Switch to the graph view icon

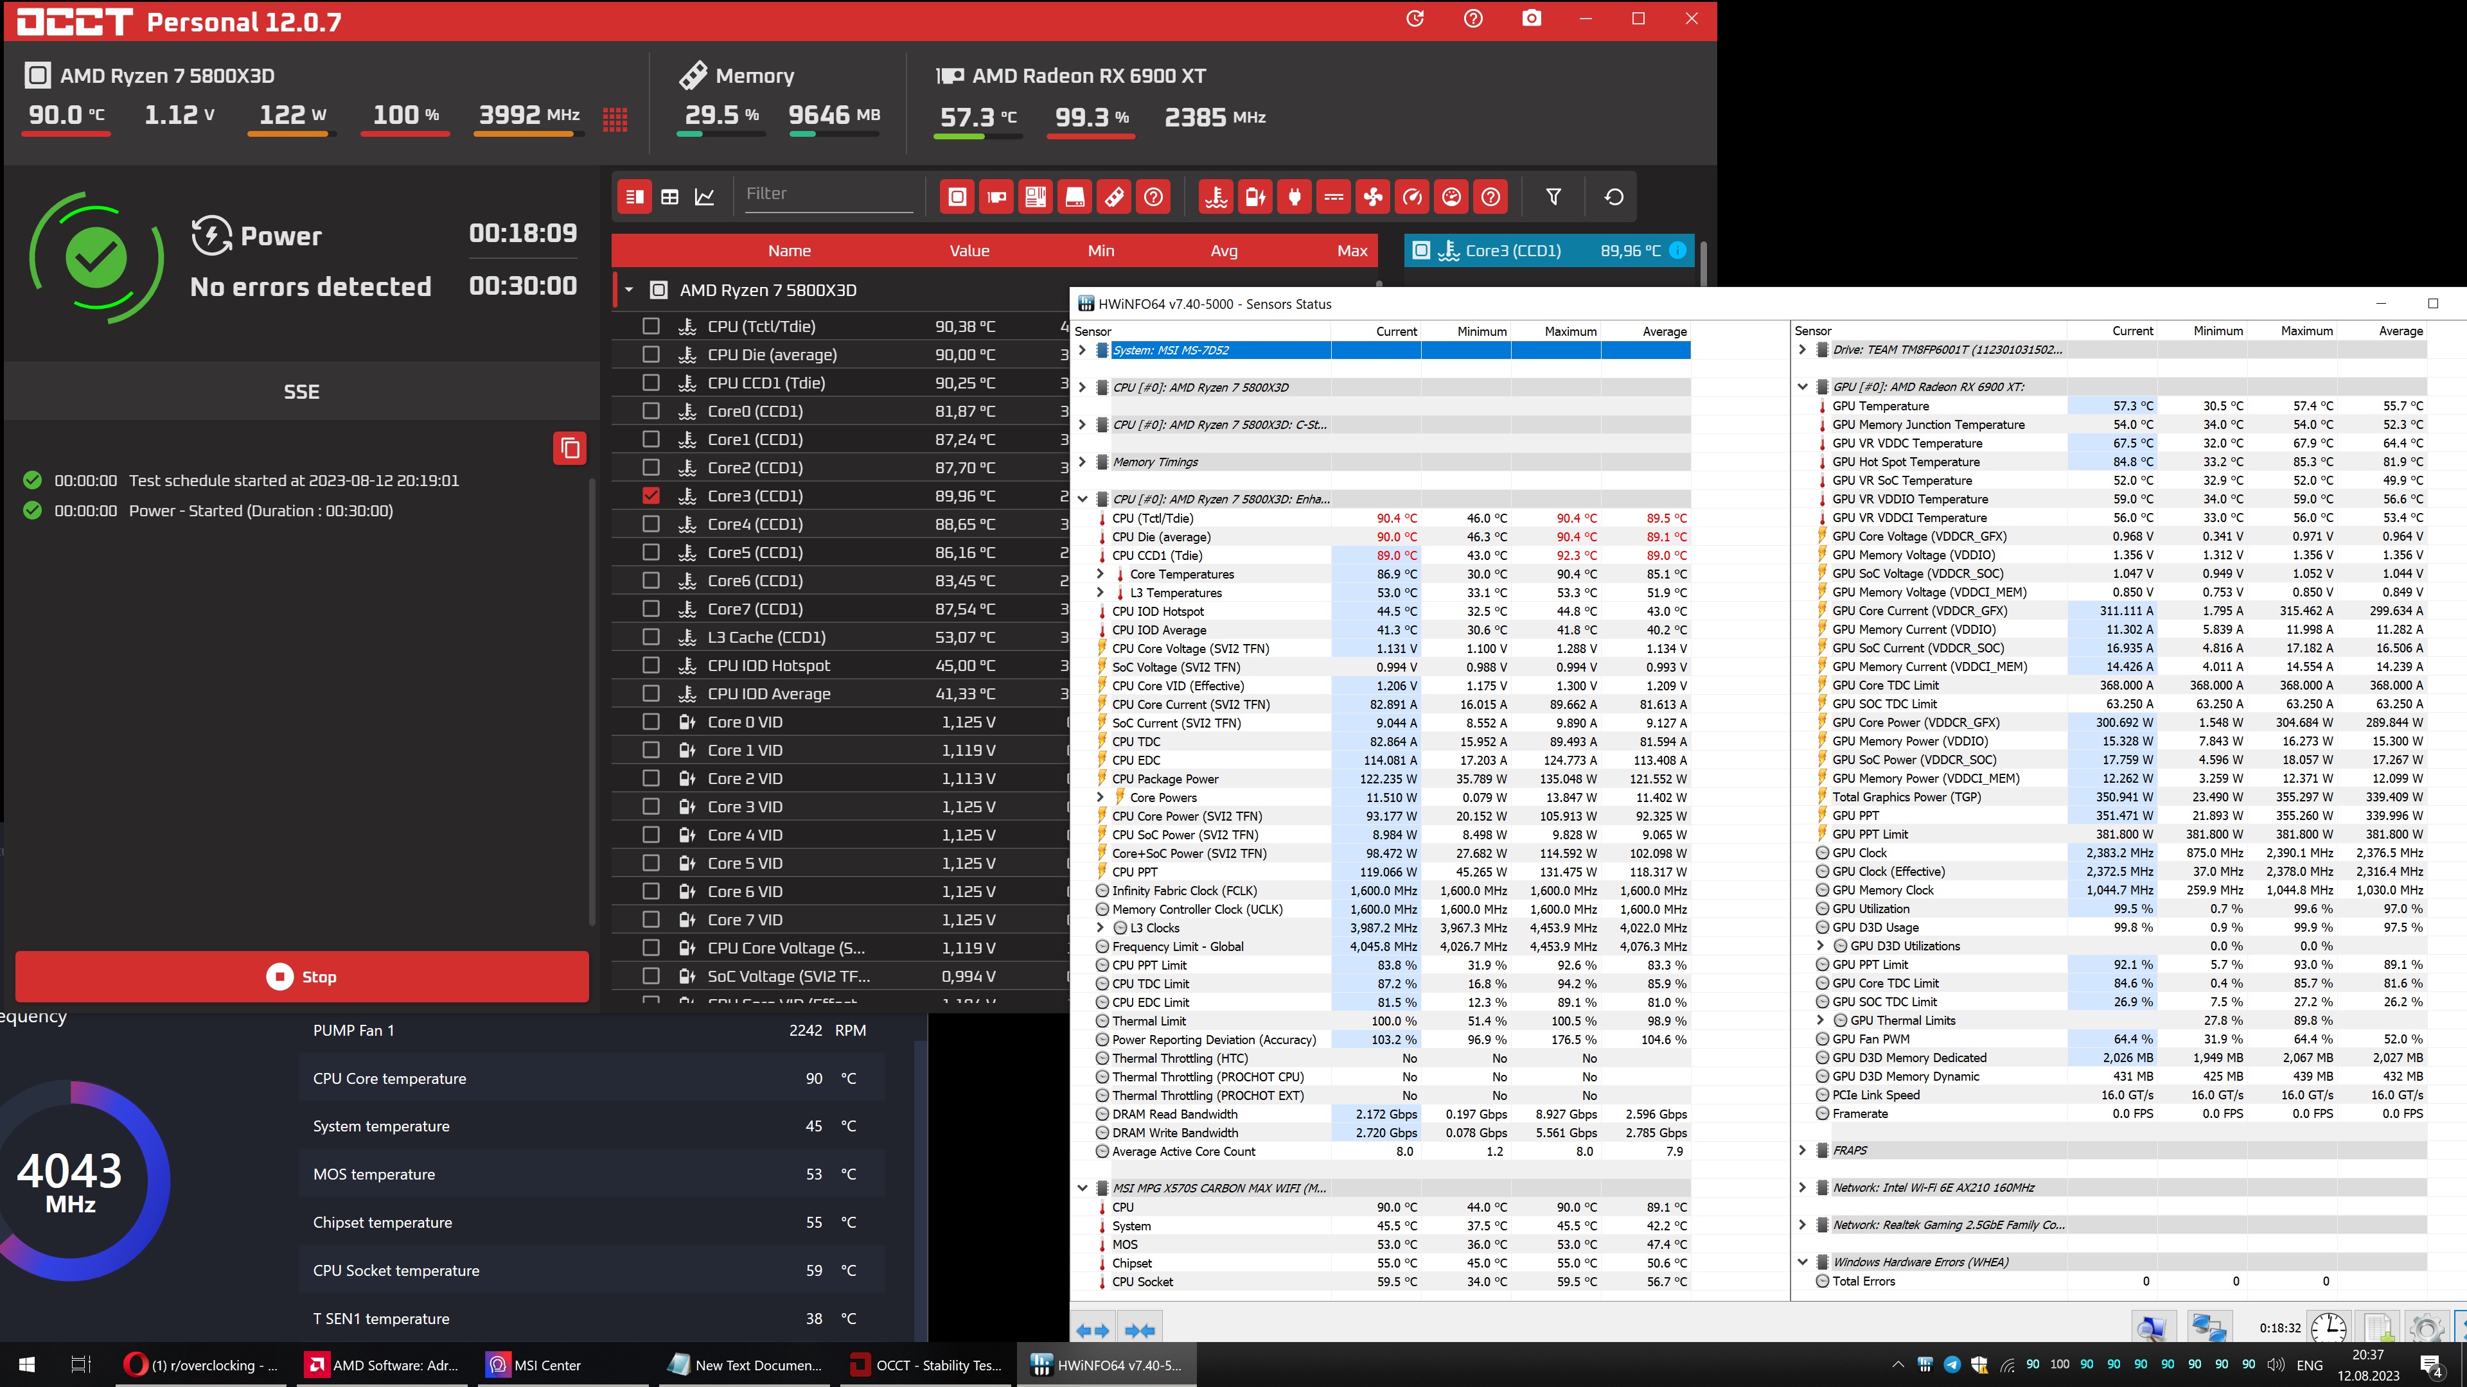705,197
